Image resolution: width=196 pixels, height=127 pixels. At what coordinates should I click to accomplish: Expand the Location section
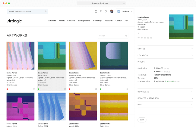click(x=165, y=55)
